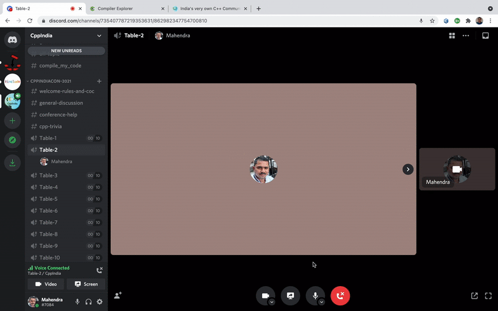498x311 pixels.
Task: Click Download Apps icon in server list
Action: (x=12, y=162)
